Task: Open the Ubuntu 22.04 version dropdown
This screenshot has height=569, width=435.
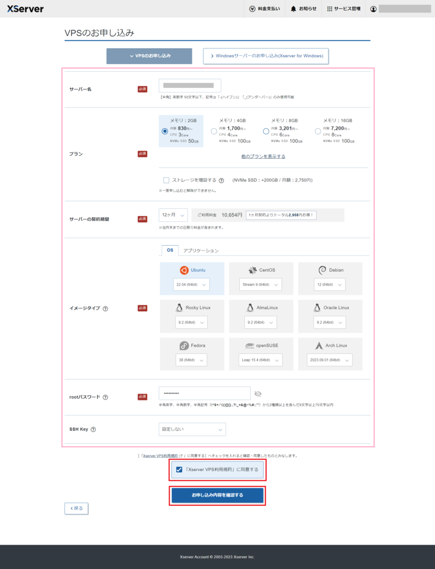Action: 191,285
